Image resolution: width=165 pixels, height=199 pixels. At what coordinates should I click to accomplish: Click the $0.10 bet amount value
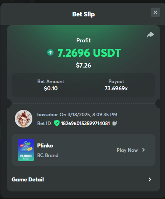(x=51, y=88)
